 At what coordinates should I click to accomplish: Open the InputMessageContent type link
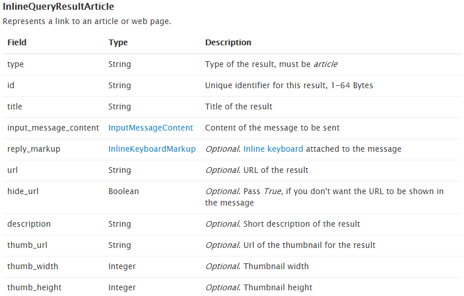(x=151, y=128)
